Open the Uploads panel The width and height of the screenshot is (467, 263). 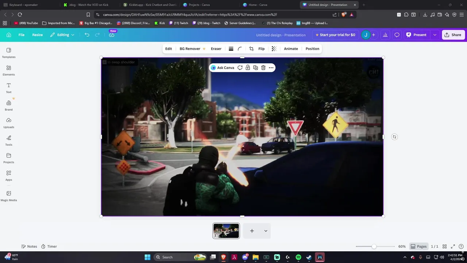[x=9, y=123]
